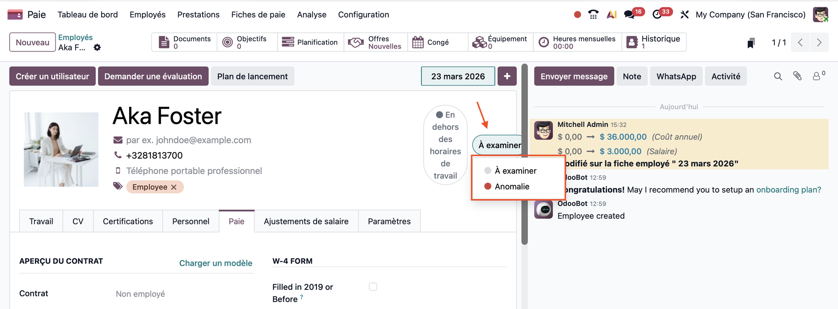The width and height of the screenshot is (838, 309).
Task: Open the Configuration menu
Action: tap(364, 14)
